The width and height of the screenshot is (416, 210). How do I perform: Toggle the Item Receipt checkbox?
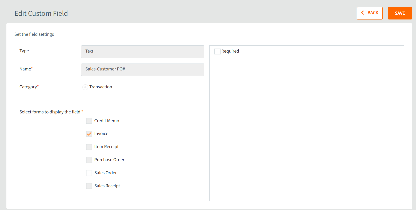89,147
